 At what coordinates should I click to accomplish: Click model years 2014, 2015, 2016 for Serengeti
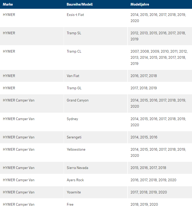[144, 137]
